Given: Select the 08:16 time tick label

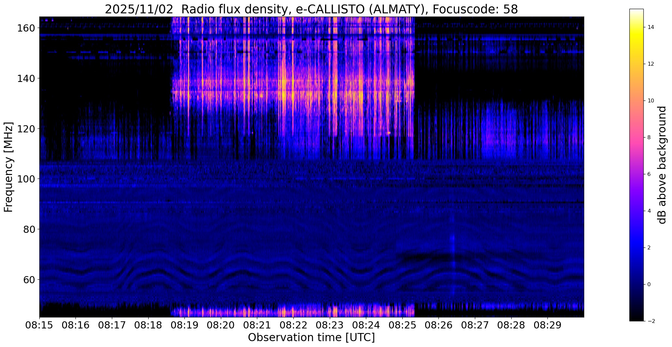Looking at the screenshot, I should click(x=76, y=325).
